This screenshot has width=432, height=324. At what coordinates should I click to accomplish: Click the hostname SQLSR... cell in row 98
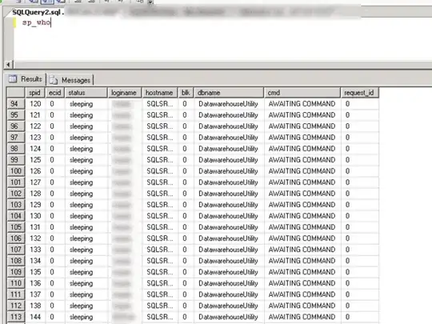(x=160, y=149)
